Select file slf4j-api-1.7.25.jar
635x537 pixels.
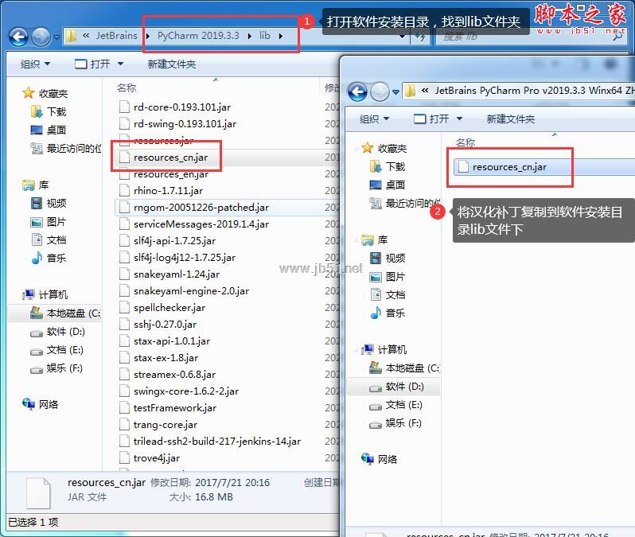click(168, 241)
